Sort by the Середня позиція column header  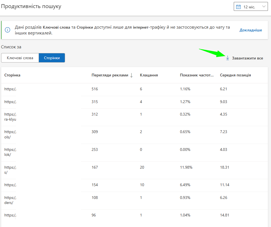[235, 75]
